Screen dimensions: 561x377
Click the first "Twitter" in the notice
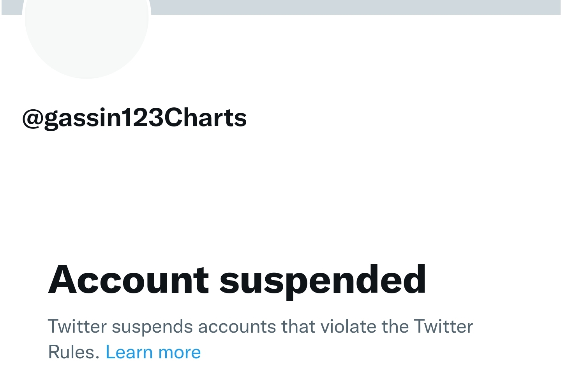point(77,327)
